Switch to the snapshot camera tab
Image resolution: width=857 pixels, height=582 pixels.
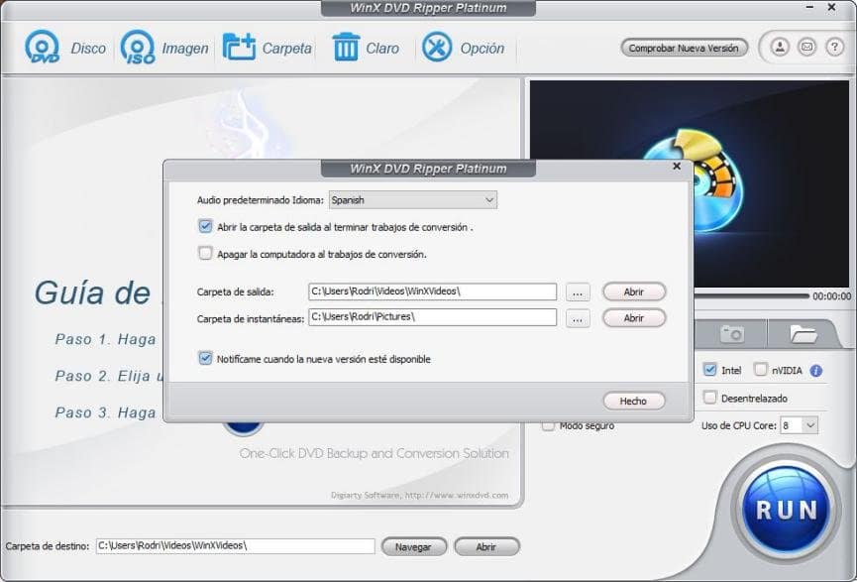[731, 333]
